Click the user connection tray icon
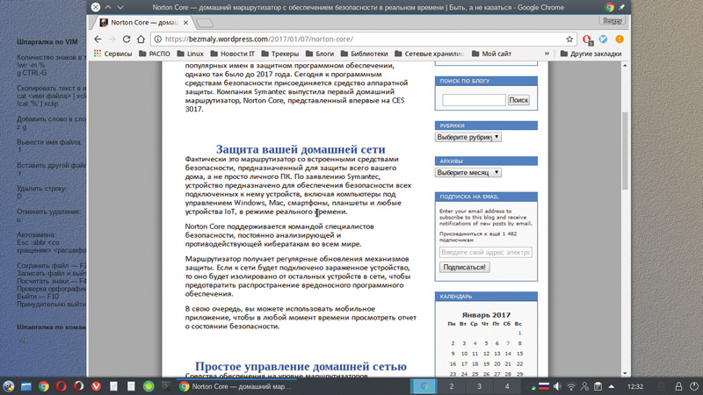The height and width of the screenshot is (395, 703). pos(584,386)
